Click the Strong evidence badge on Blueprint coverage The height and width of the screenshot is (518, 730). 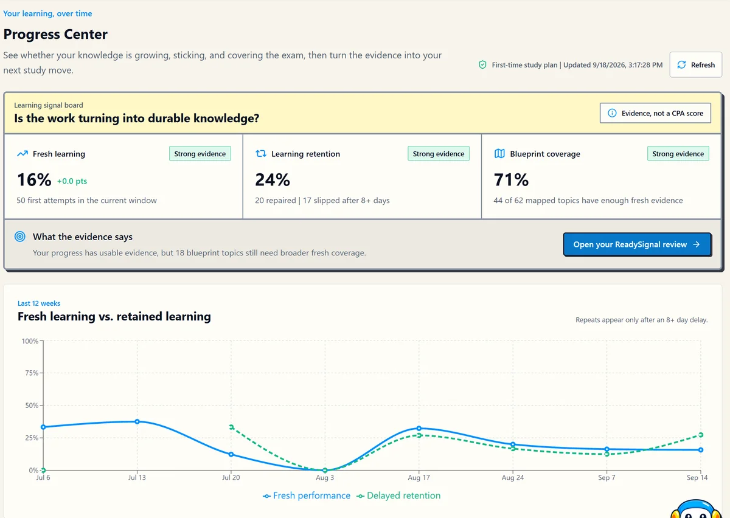tap(678, 154)
